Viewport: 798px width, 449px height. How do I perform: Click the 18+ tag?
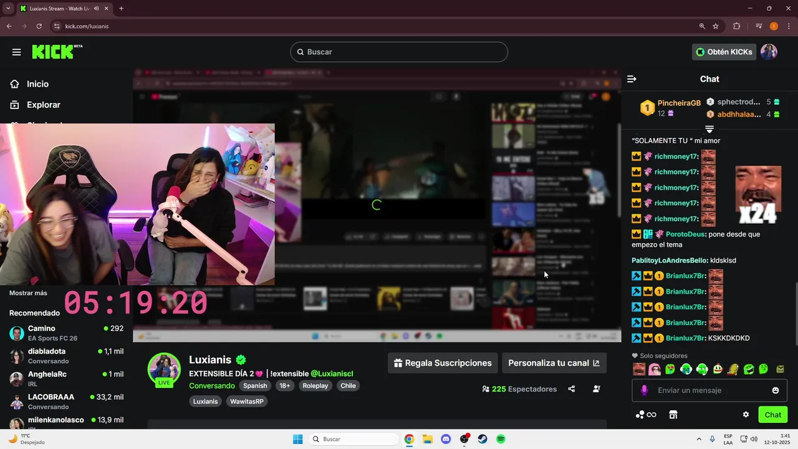[x=285, y=386]
